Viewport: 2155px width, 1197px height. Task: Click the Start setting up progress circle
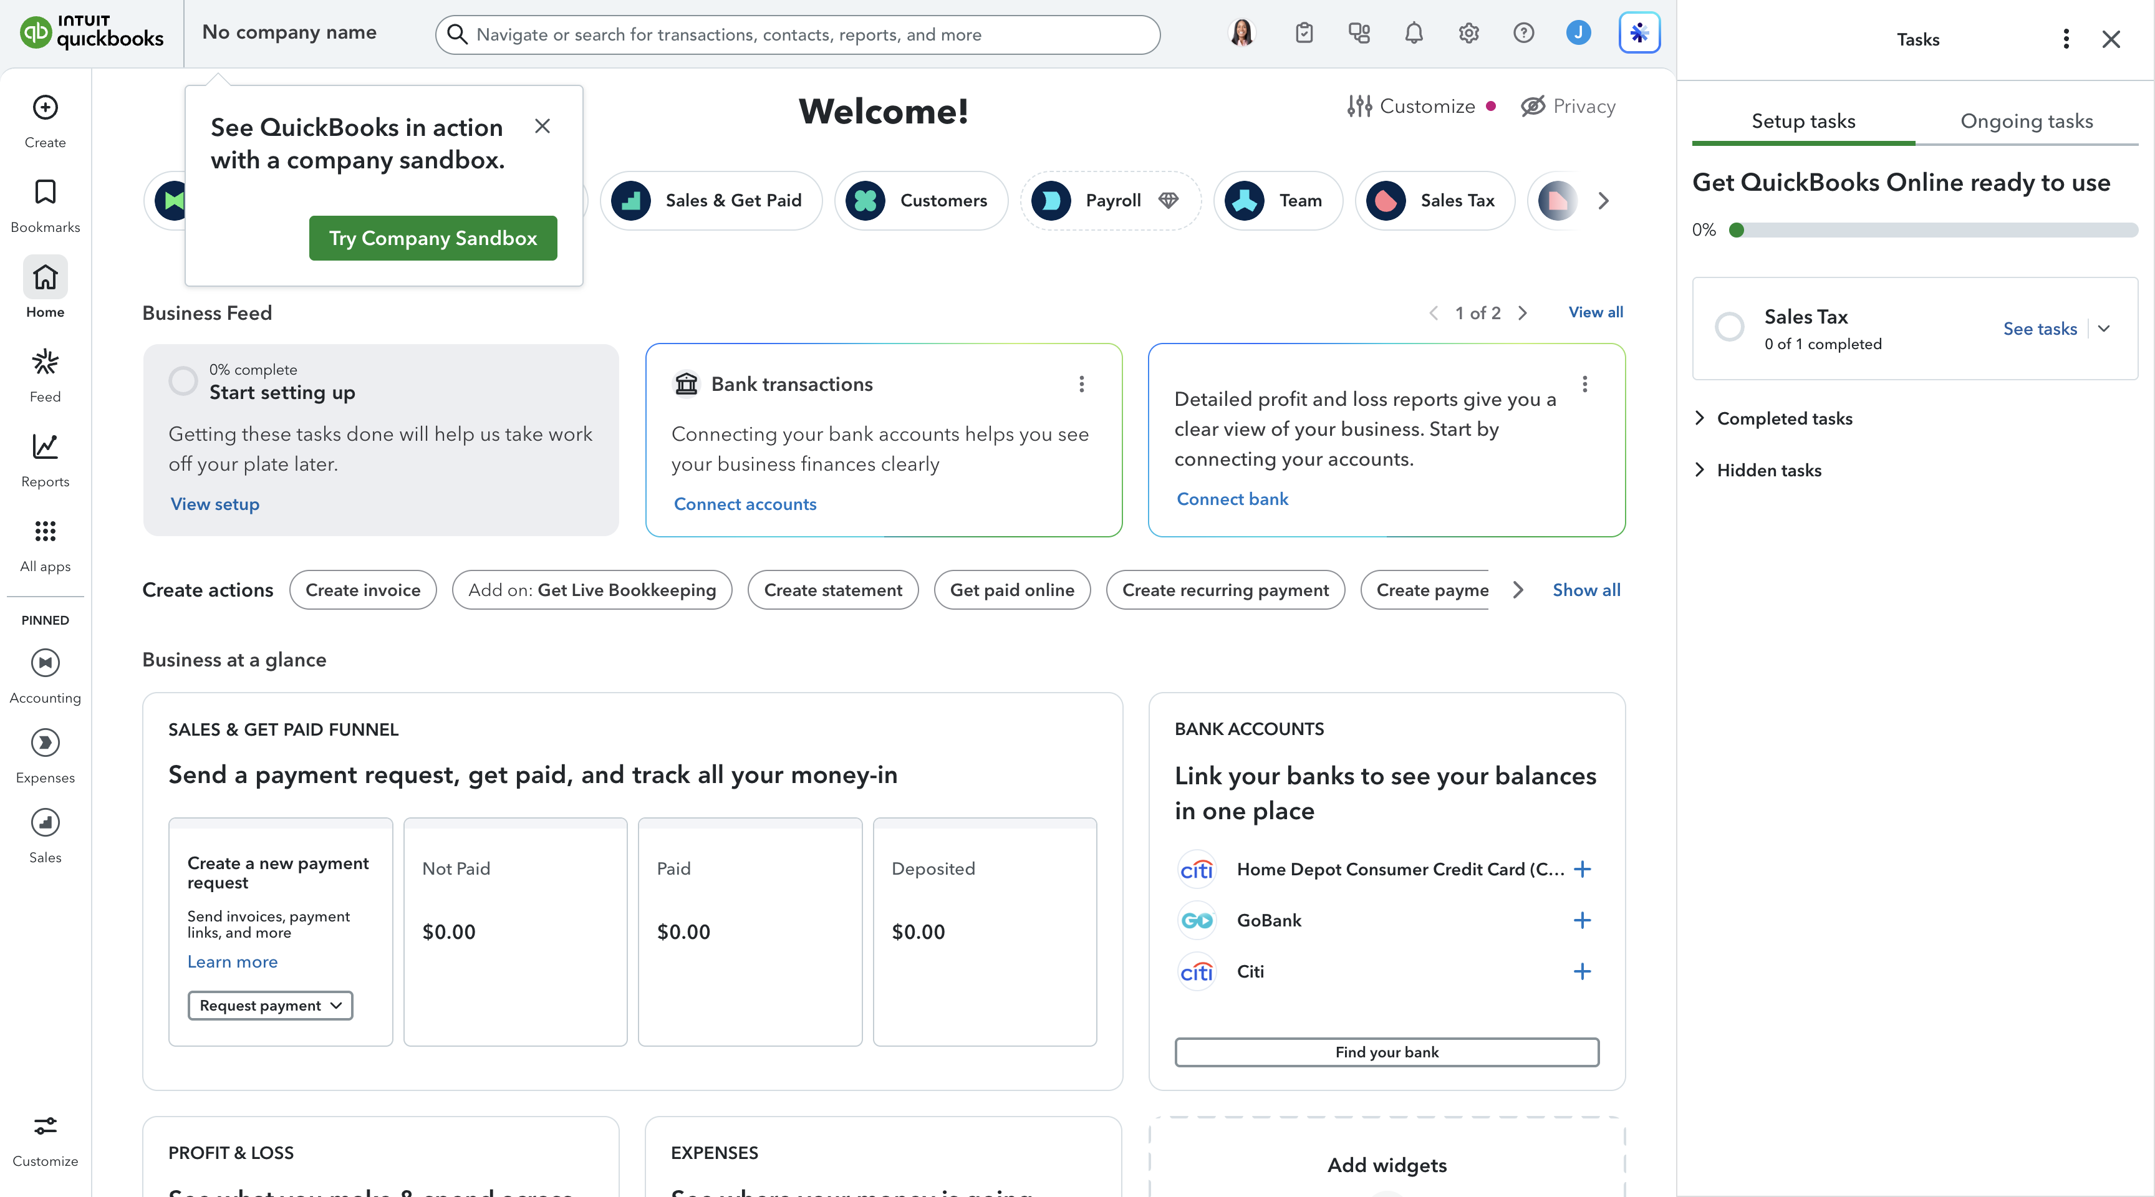click(x=183, y=382)
